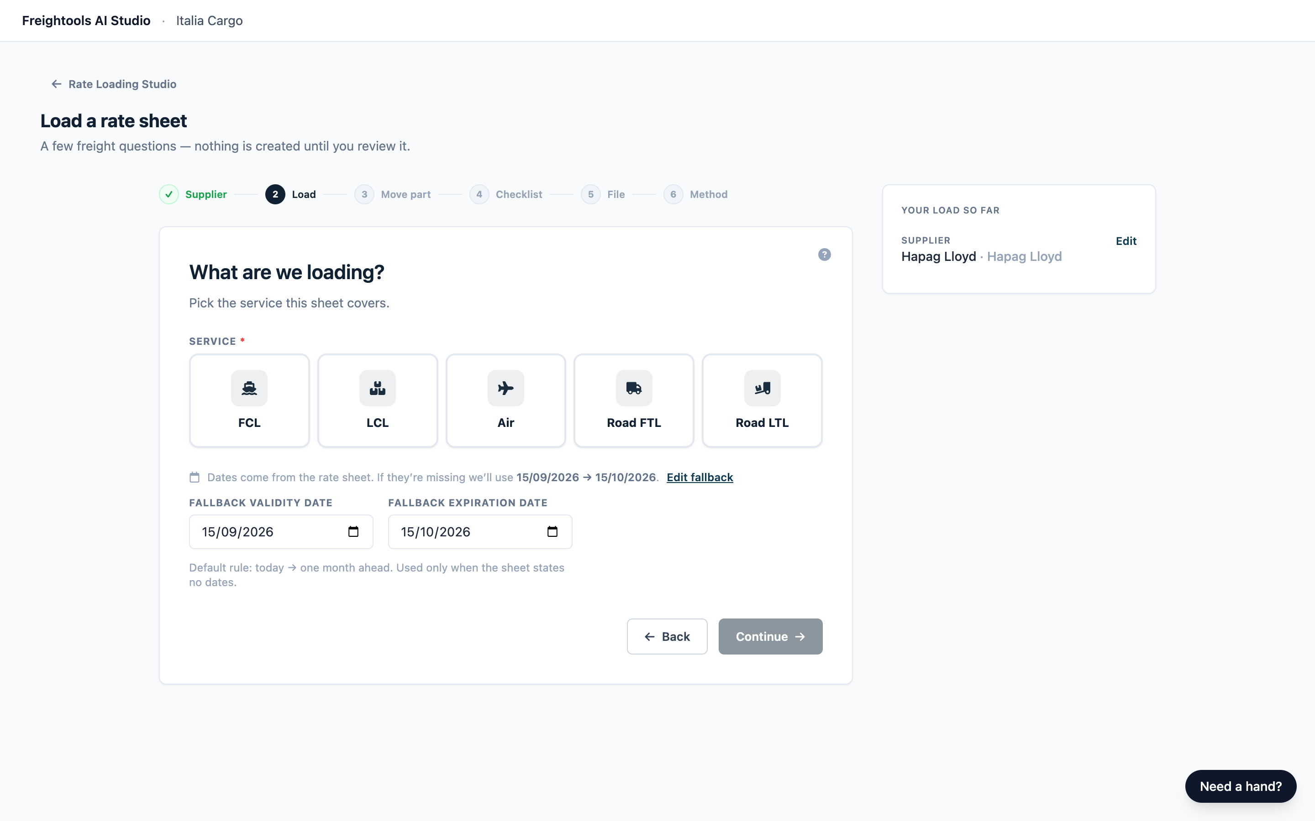
Task: Click the green Supplier checkmark icon
Action: pyautogui.click(x=169, y=194)
